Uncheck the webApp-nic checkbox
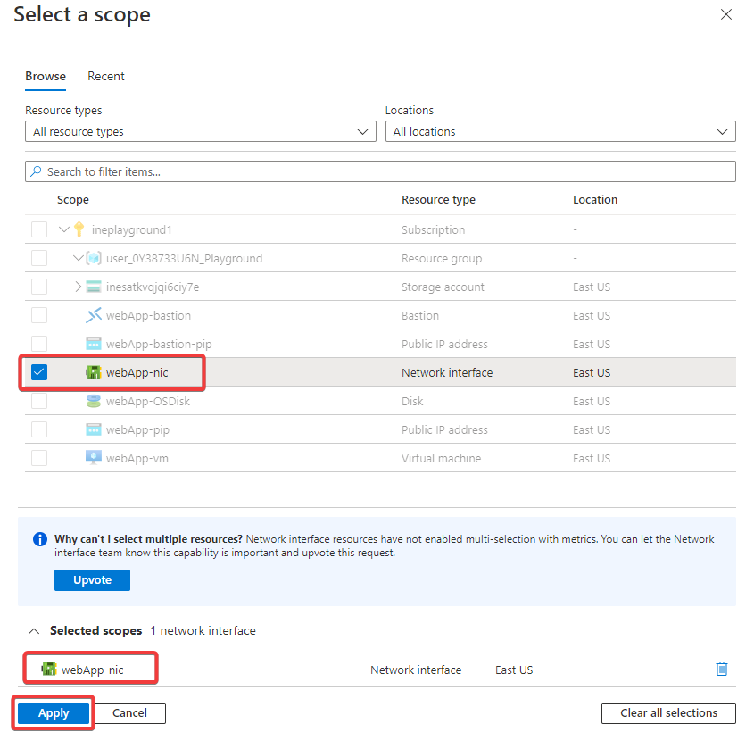This screenshot has width=754, height=741. (39, 372)
